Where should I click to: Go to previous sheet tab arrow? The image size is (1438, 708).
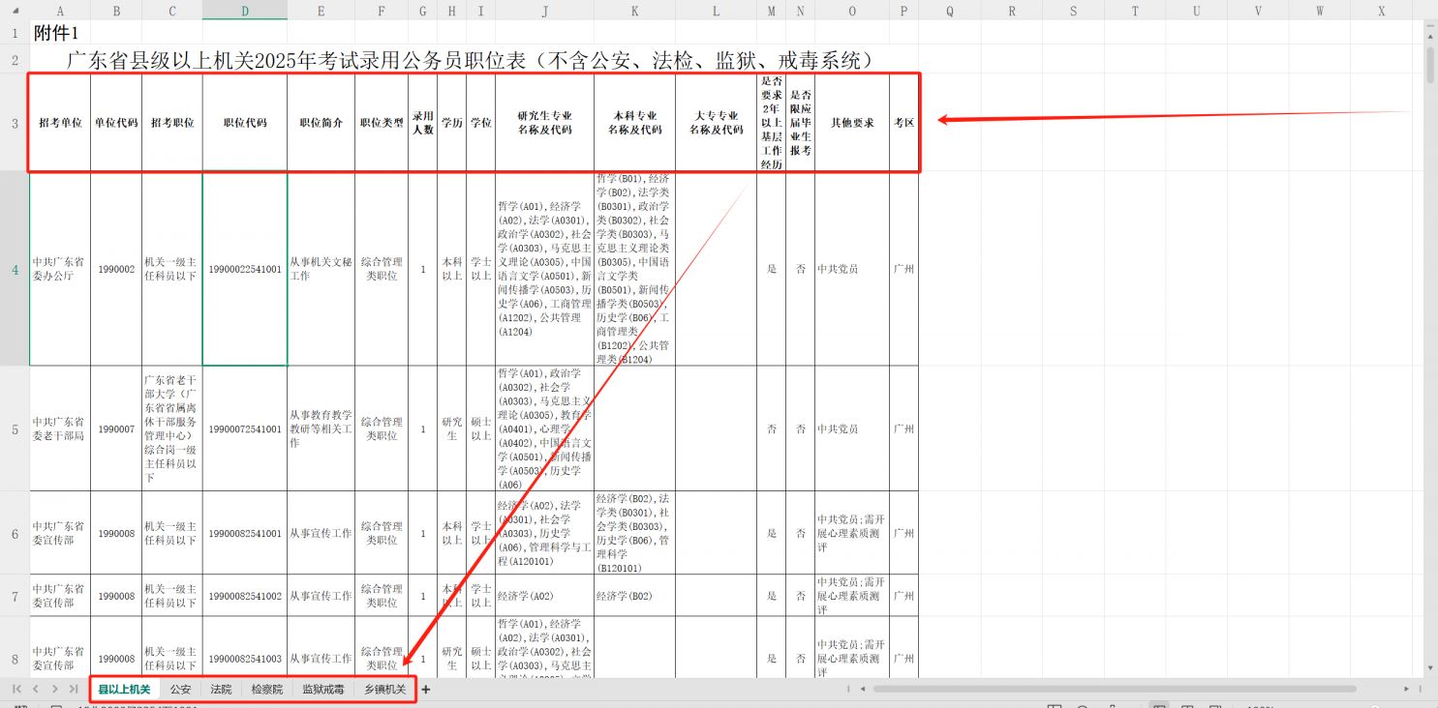pyautogui.click(x=36, y=689)
